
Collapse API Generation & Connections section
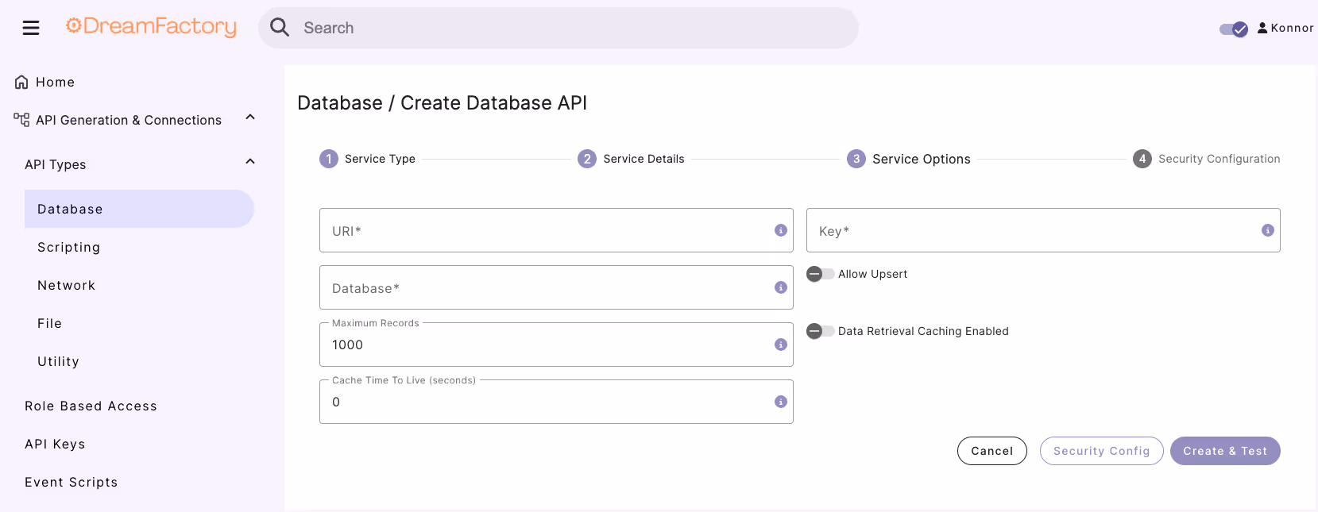250,117
